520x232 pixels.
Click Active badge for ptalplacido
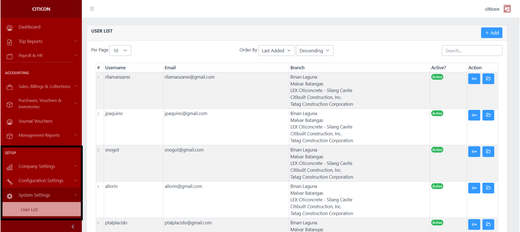[437, 223]
